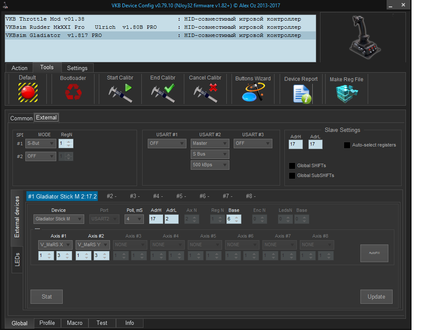Select external device slot #2

pyautogui.click(x=112, y=196)
